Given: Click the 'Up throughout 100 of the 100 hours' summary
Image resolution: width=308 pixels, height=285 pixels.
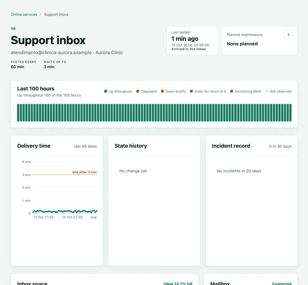Looking at the screenshot, I should coord(49,95).
